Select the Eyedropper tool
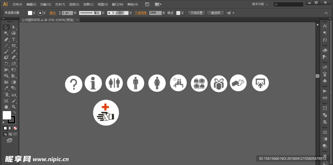The image size is (333, 165). 6,88
